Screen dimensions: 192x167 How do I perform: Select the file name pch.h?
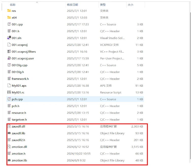coord(15,106)
